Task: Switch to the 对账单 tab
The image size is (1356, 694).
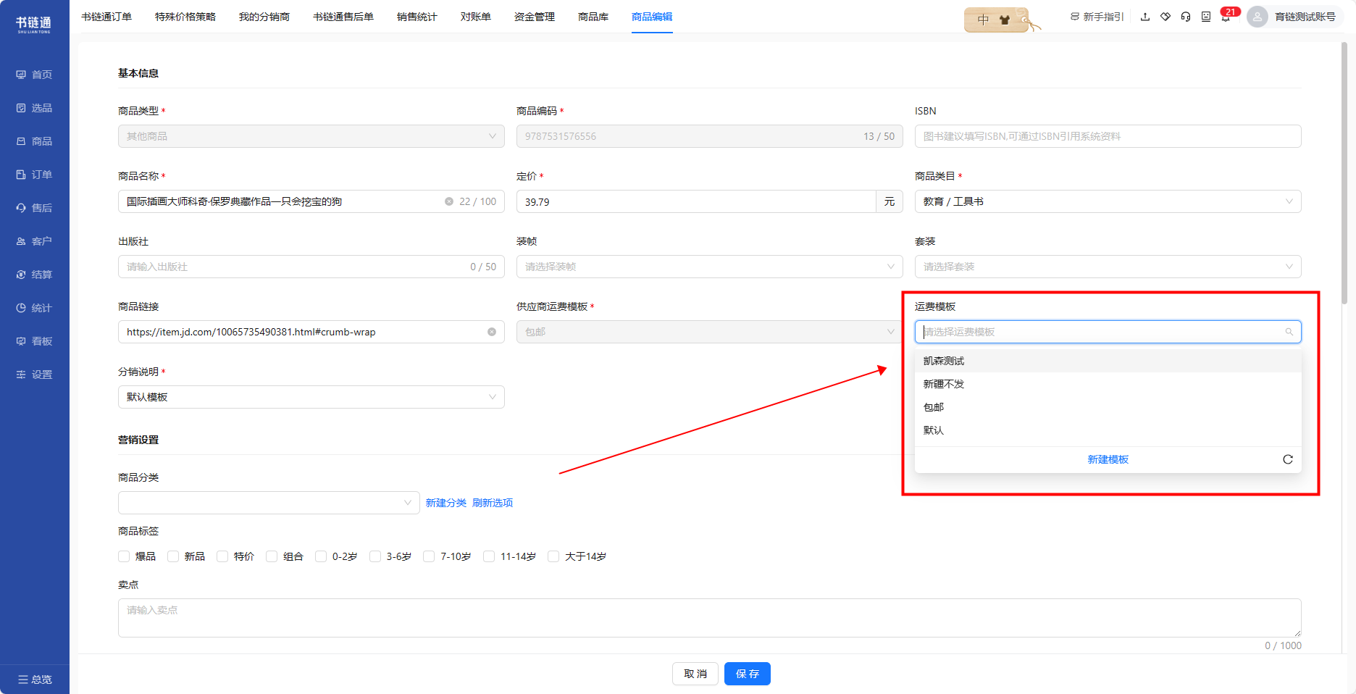Action: [x=476, y=17]
